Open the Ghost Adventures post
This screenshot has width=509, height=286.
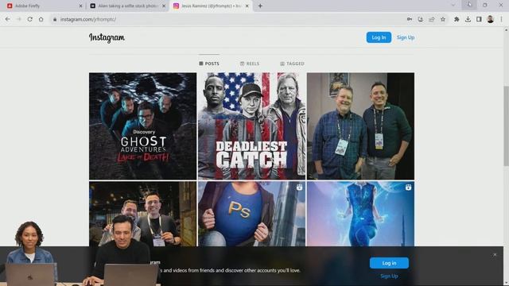point(143,126)
